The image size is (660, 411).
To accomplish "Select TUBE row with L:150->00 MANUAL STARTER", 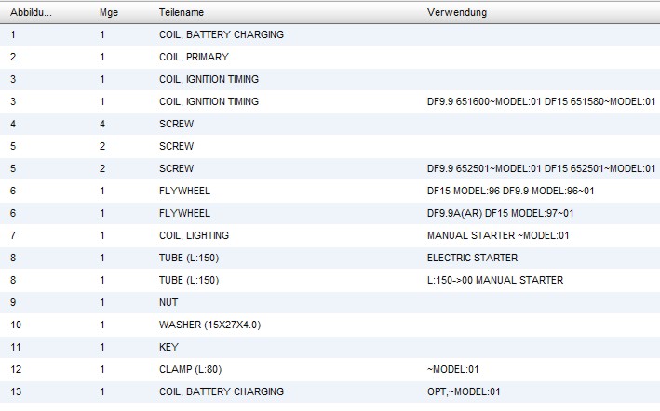I will coord(189,280).
